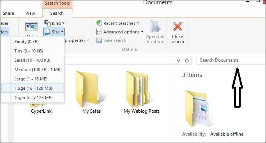This screenshot has height=143, width=266.
Task: Select the Search ribbon tab
Action: pos(57,13)
